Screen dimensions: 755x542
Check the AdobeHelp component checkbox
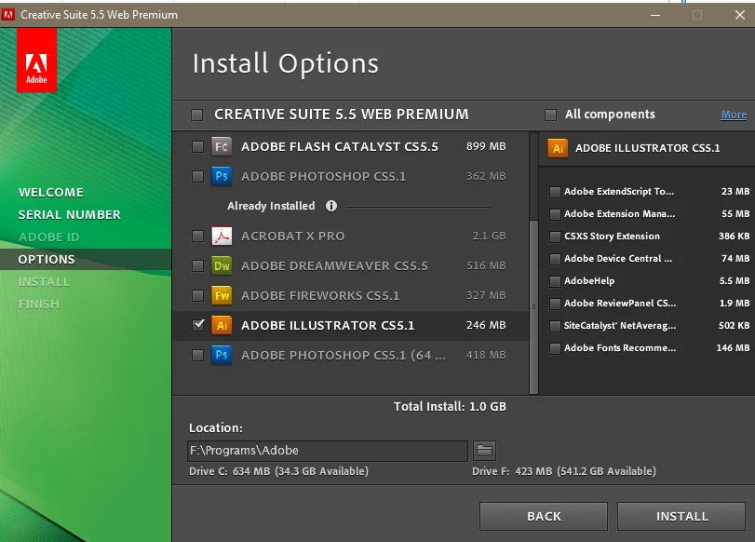[x=555, y=281]
